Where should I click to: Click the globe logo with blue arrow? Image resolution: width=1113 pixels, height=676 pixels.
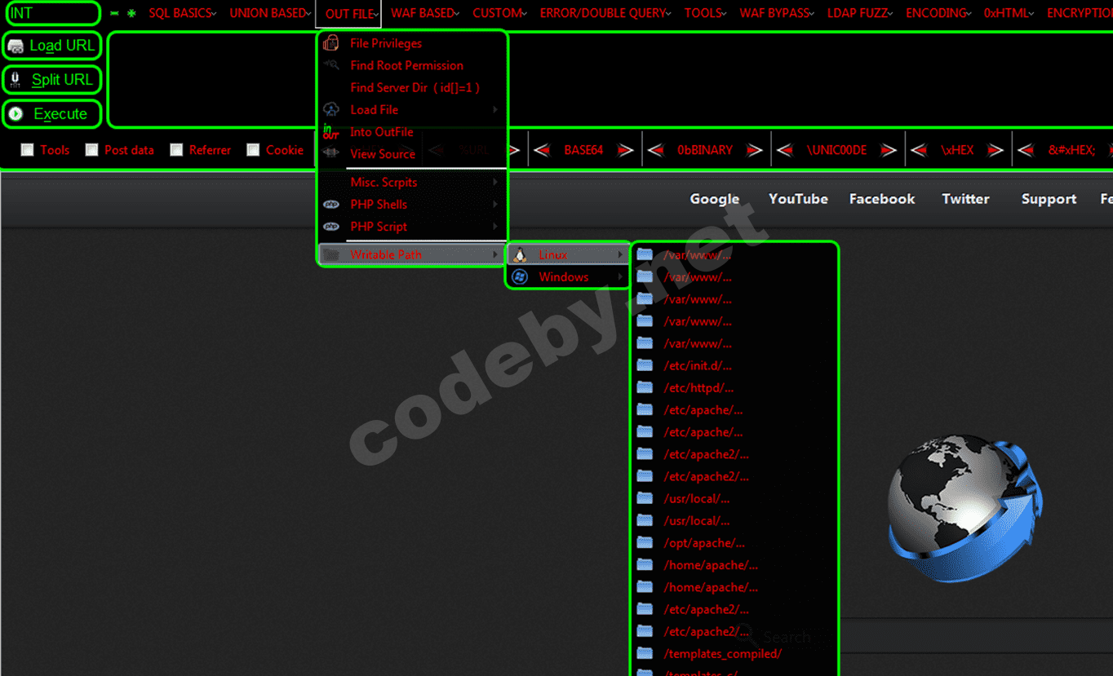965,508
